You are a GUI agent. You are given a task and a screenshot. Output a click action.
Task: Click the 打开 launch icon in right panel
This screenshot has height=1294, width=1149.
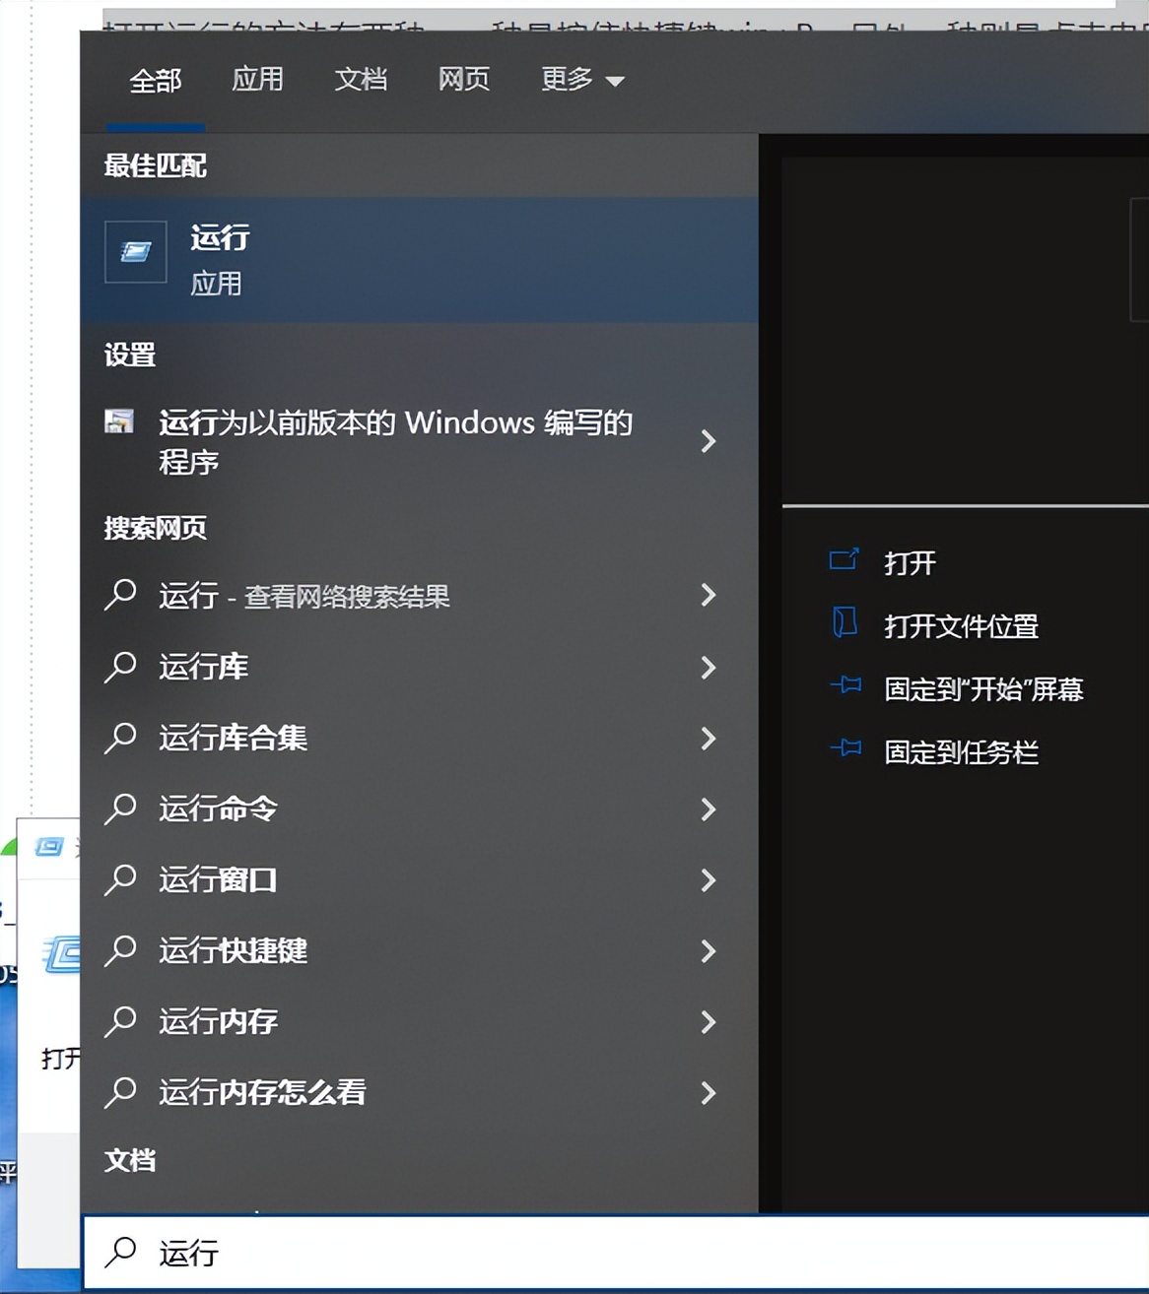pos(845,559)
